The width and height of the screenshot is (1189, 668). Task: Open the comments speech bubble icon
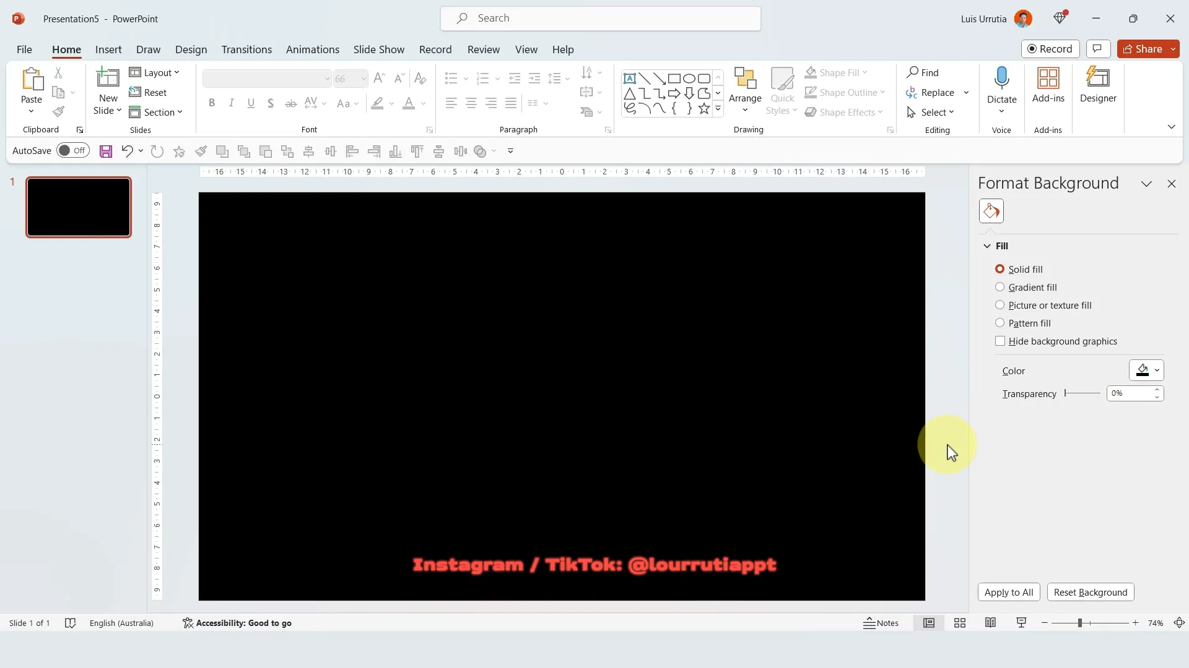pyautogui.click(x=1098, y=49)
